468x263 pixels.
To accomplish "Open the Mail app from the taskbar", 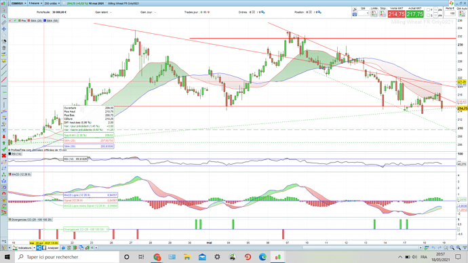I will [202, 257].
